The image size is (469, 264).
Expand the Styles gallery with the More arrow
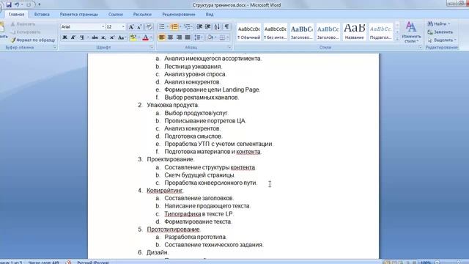point(397,39)
